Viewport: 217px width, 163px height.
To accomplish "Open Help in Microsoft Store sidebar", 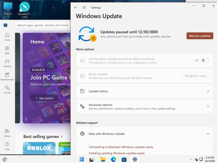I will [7, 146].
